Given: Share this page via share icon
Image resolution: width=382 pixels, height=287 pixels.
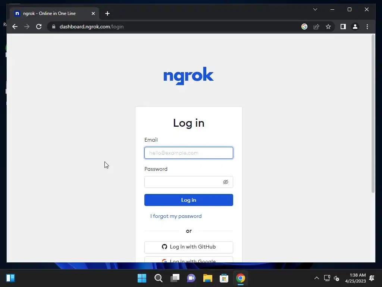Looking at the screenshot, I should [316, 27].
